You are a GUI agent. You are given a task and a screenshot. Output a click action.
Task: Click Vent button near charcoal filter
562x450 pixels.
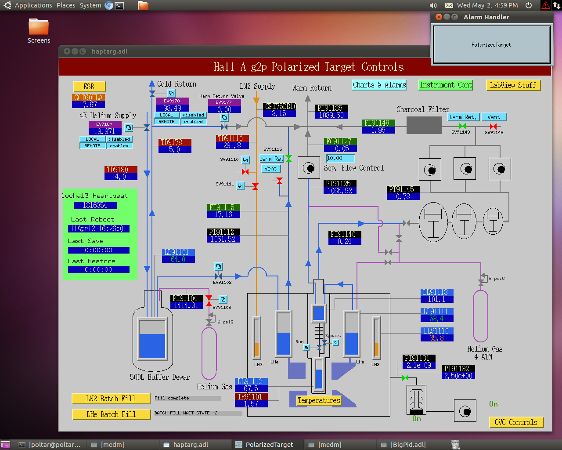494,117
